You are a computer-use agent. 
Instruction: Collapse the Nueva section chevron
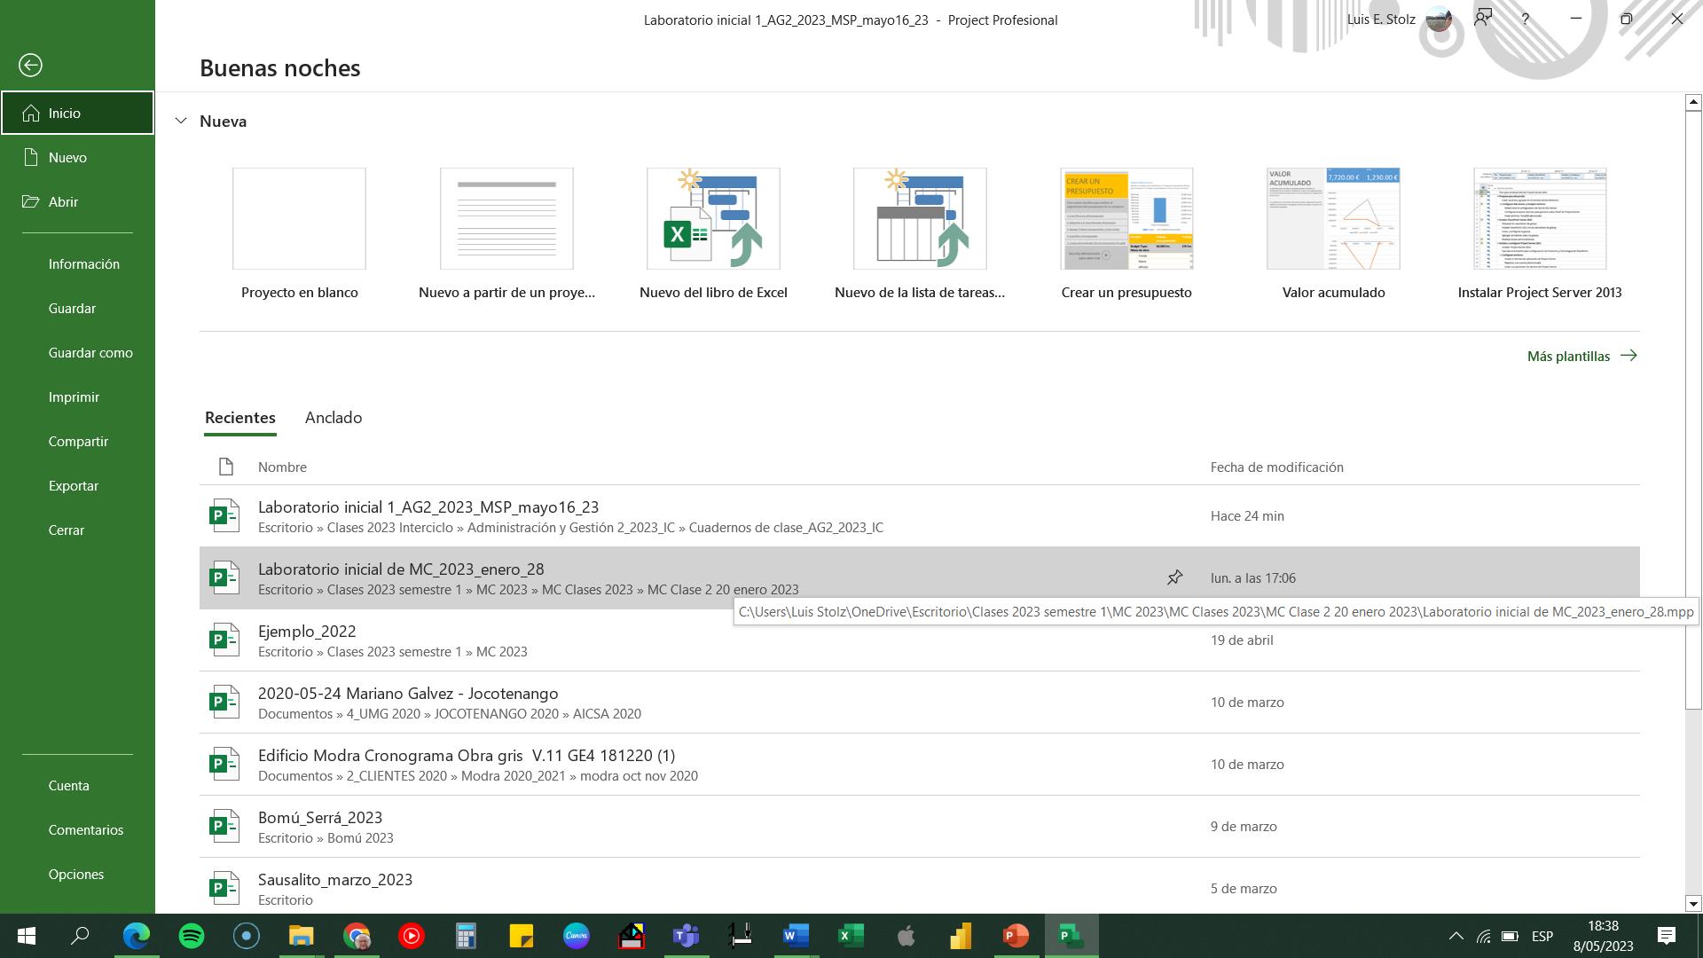(x=181, y=121)
